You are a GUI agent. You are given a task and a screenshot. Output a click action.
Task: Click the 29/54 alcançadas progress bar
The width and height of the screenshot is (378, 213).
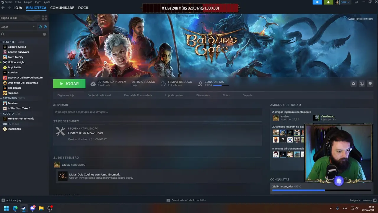pos(322,190)
